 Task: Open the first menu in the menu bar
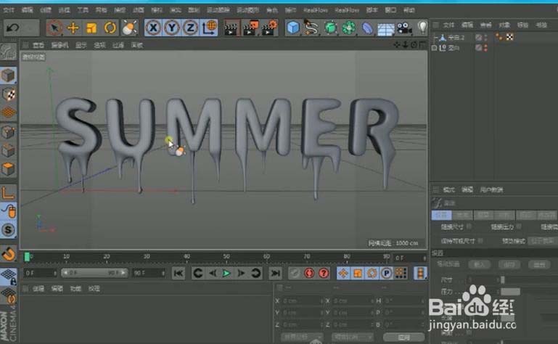coord(9,10)
